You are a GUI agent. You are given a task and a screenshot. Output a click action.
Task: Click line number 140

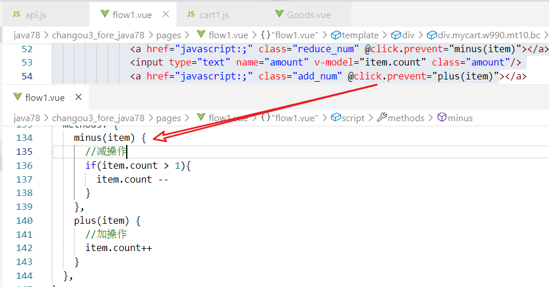click(x=24, y=221)
